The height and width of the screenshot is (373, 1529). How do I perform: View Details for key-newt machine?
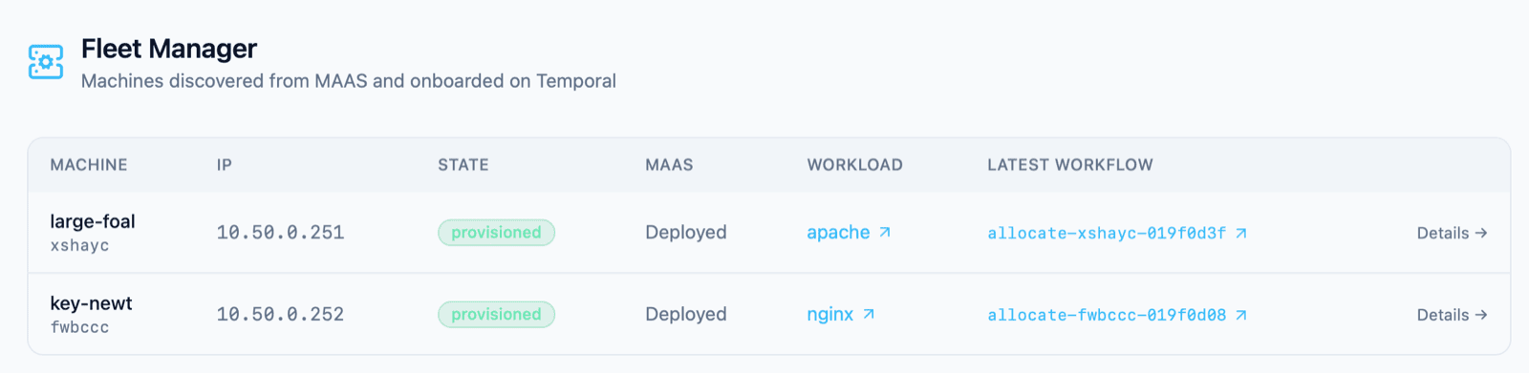[x=1452, y=315]
